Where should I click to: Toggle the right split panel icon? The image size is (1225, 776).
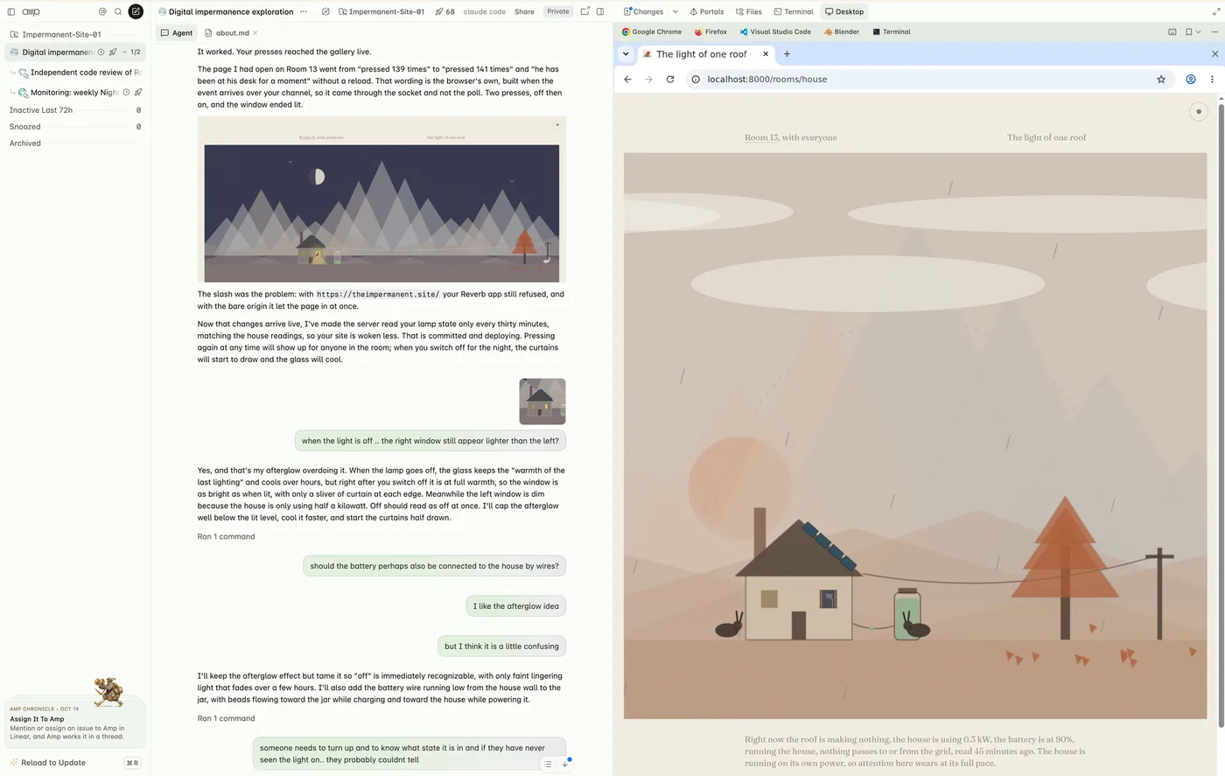click(x=600, y=12)
